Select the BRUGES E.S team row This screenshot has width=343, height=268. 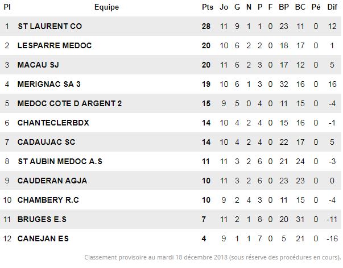(171, 219)
